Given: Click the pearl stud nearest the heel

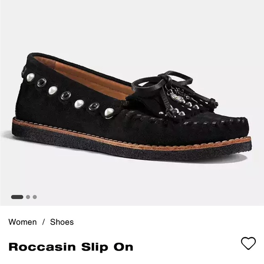Looking at the screenshot, I should (30, 77).
